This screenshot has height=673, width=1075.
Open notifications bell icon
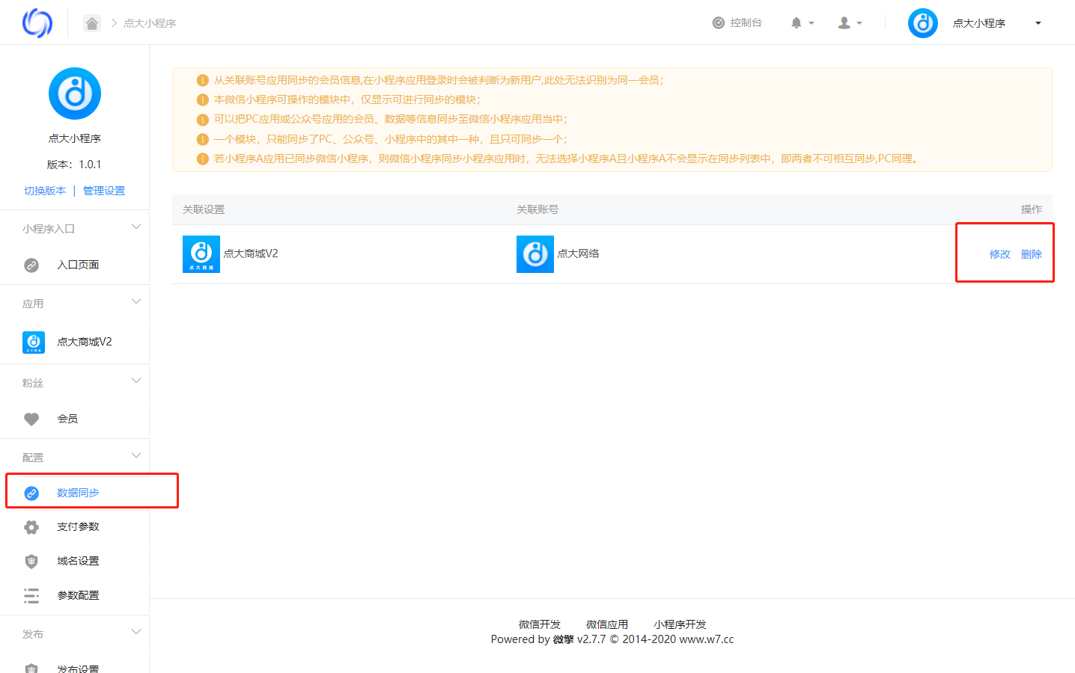pyautogui.click(x=797, y=23)
